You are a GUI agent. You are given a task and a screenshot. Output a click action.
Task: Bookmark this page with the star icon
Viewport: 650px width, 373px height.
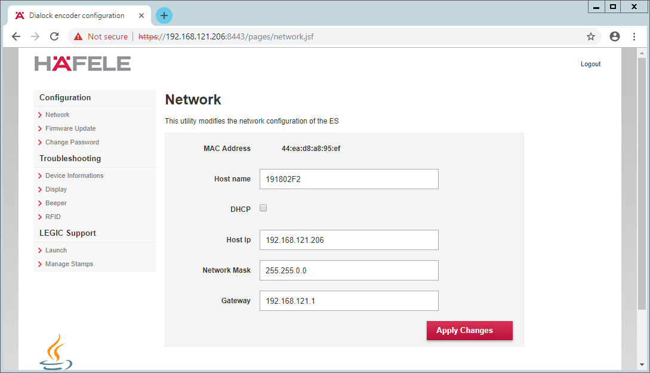(591, 36)
